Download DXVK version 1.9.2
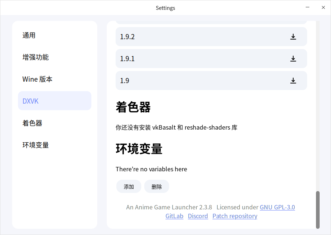Viewport: 331px width, 235px height. [293, 37]
